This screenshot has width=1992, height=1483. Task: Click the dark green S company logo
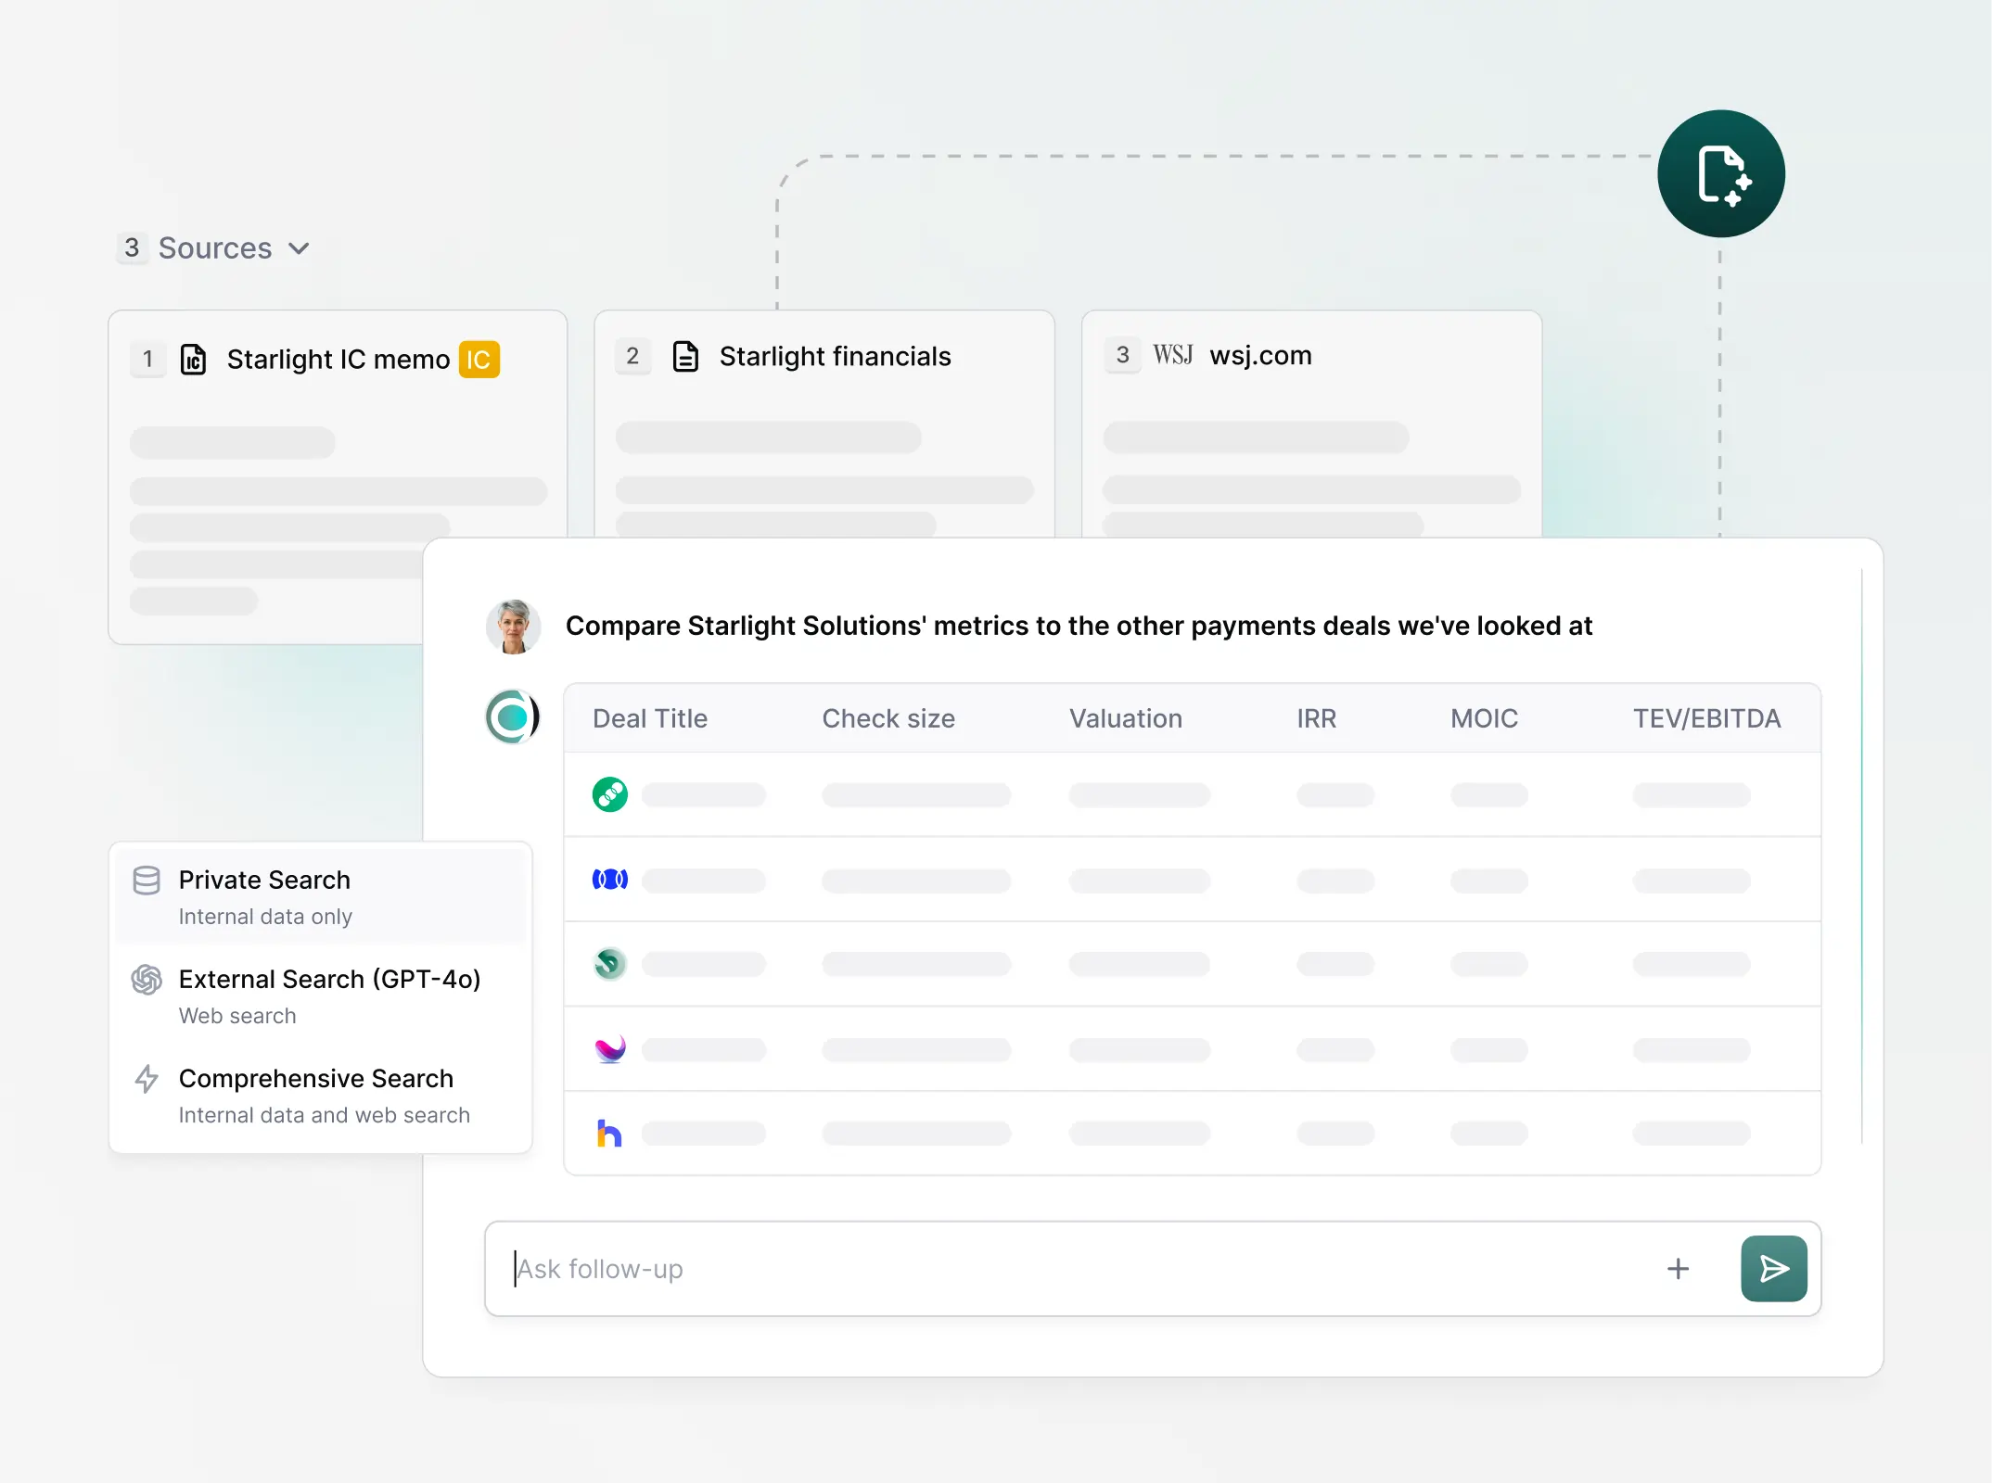pyautogui.click(x=610, y=964)
